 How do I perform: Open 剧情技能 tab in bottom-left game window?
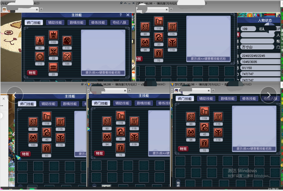pyautogui.click(x=70, y=104)
